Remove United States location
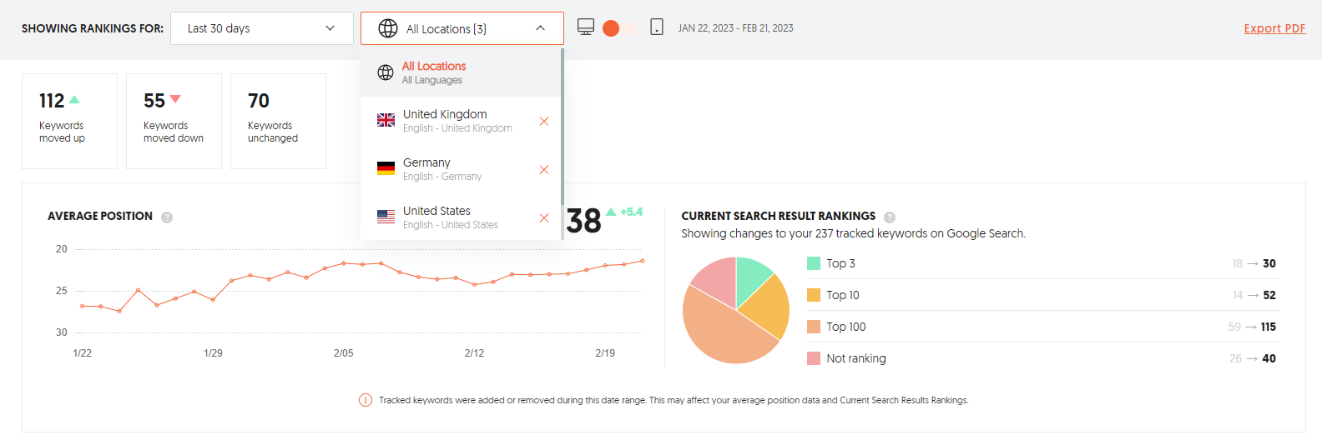Image resolution: width=1322 pixels, height=445 pixels. click(x=544, y=218)
